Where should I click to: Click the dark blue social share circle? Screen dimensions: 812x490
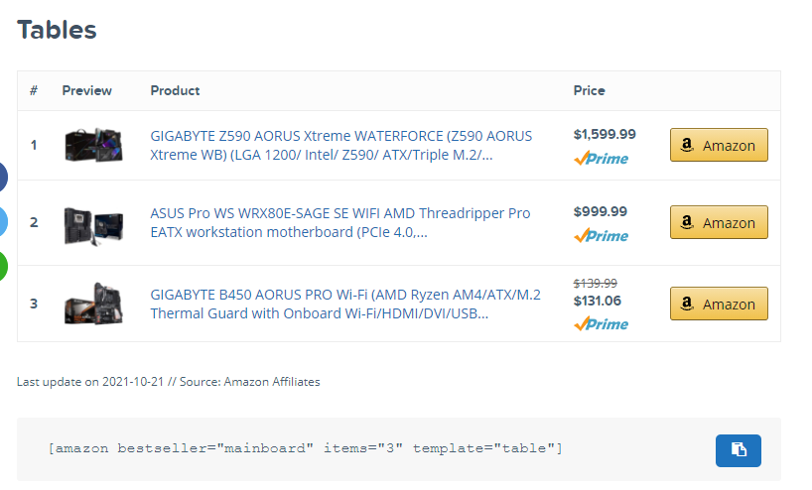point(3,177)
